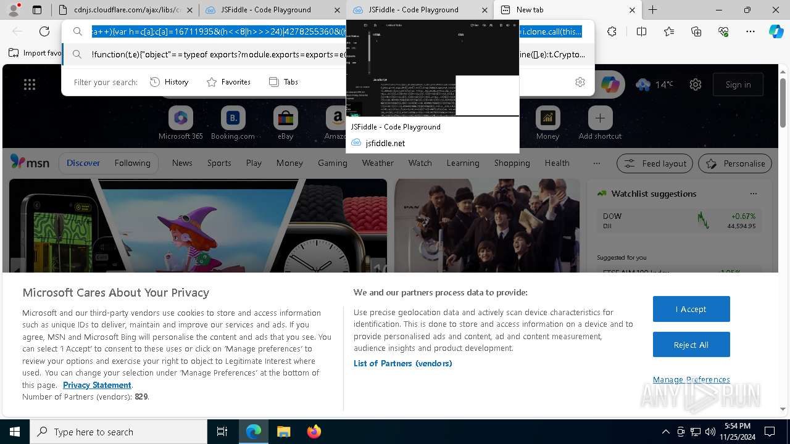Open List of Partners (vendors) link

403,363
